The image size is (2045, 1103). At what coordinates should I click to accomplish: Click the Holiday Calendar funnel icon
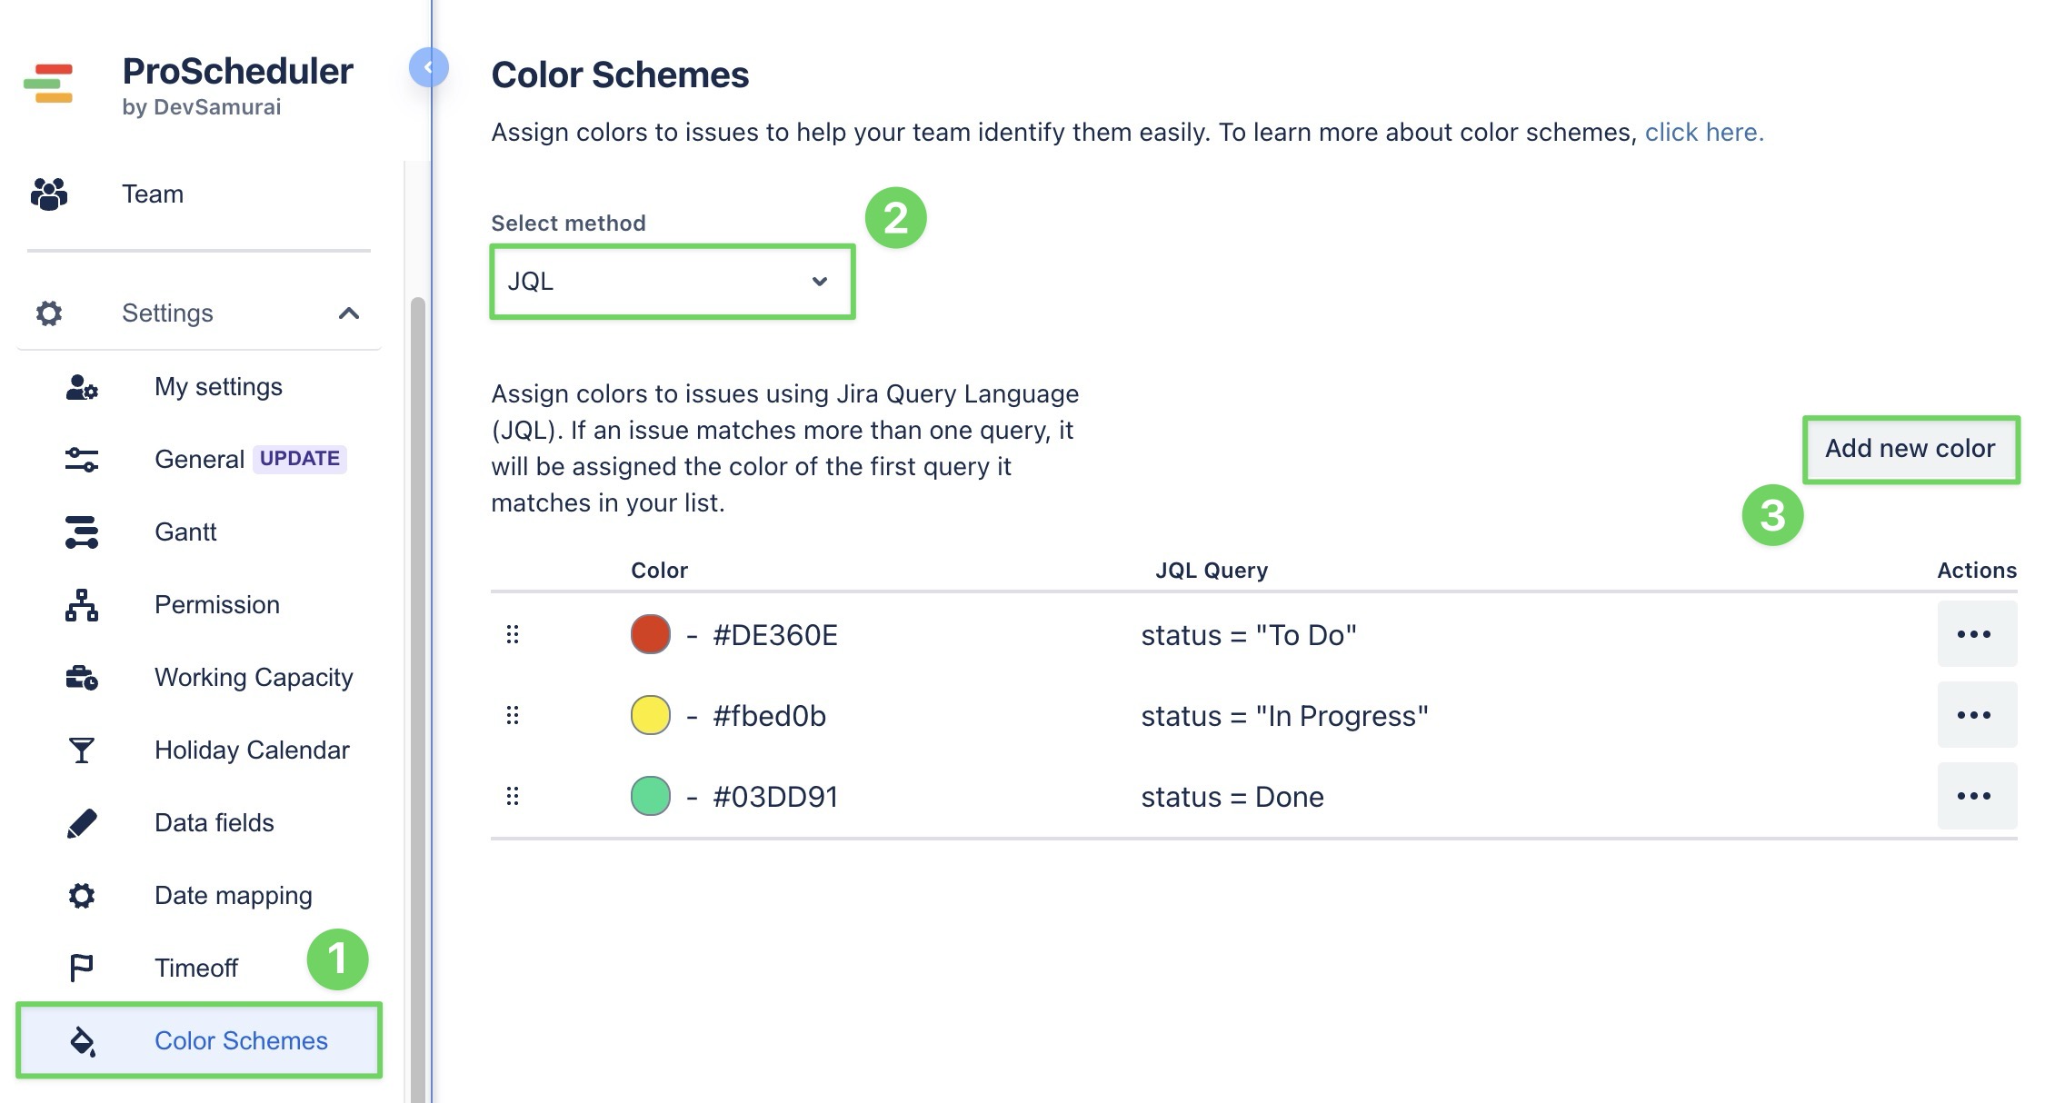coord(82,750)
